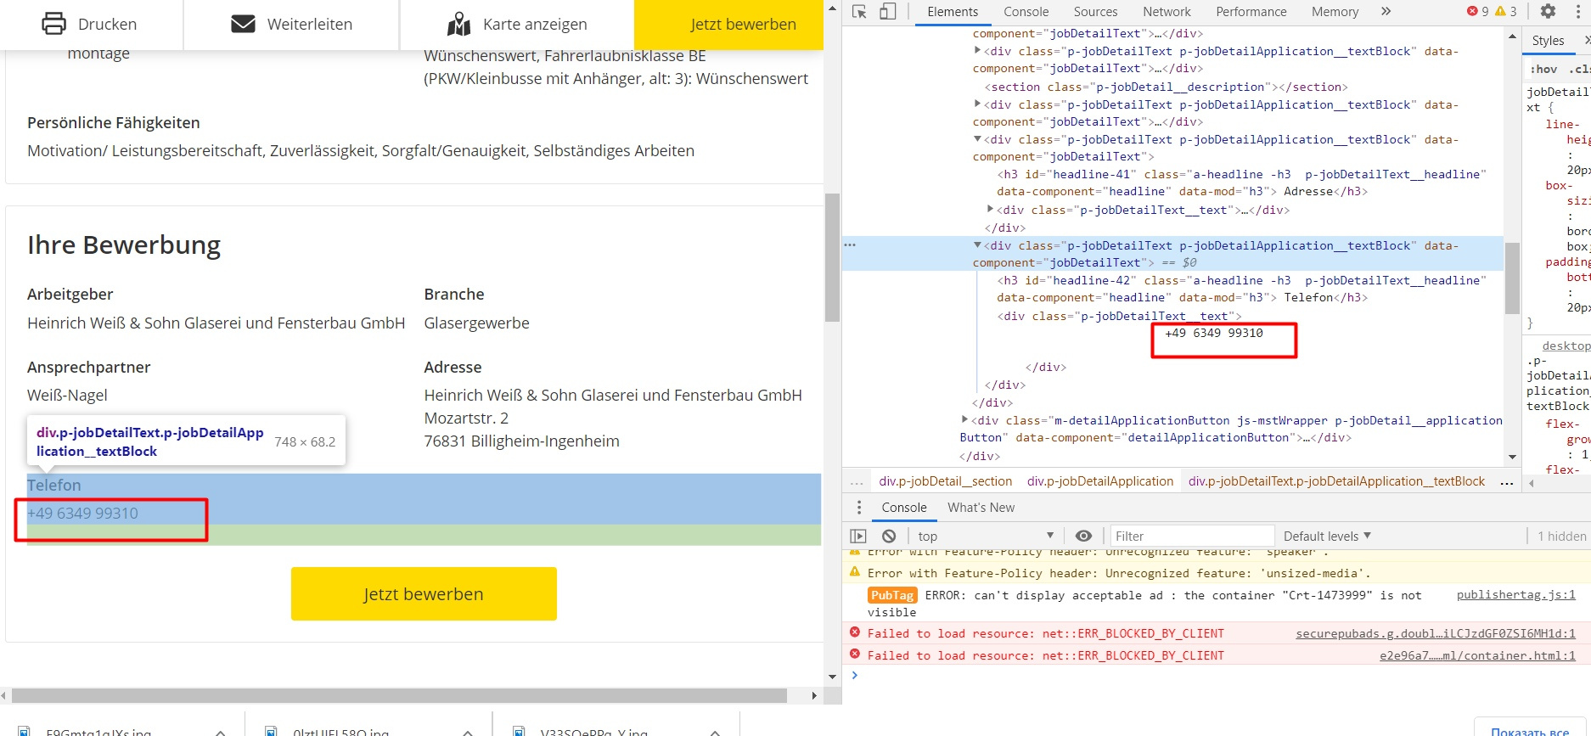This screenshot has width=1591, height=736.
Task: Switch to the Elements tab
Action: click(x=953, y=12)
